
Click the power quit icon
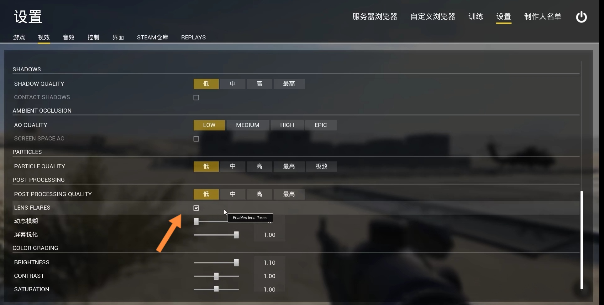pyautogui.click(x=581, y=17)
